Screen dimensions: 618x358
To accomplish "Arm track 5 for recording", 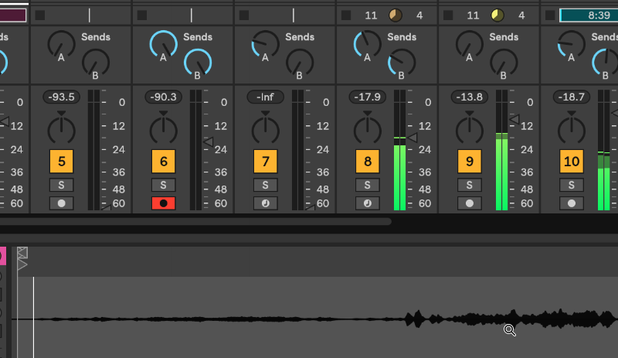I will tap(61, 203).
